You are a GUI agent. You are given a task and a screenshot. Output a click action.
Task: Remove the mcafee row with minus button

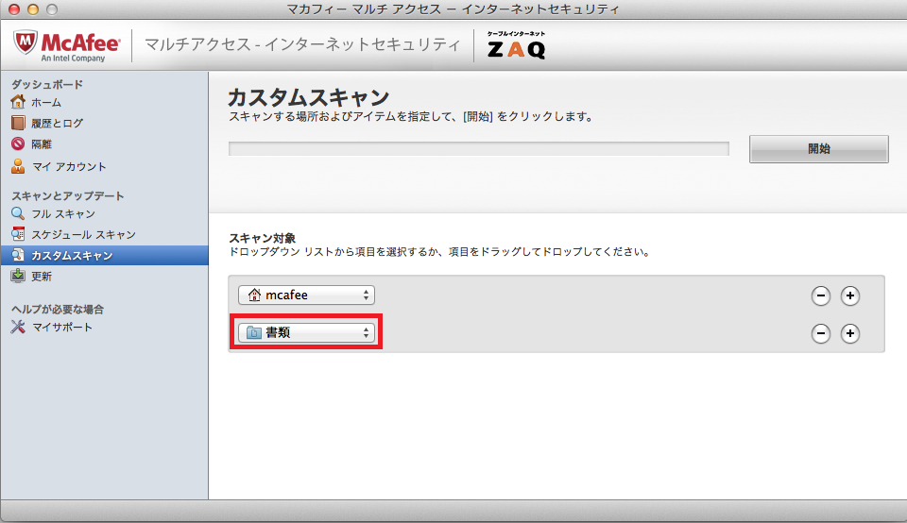point(820,295)
